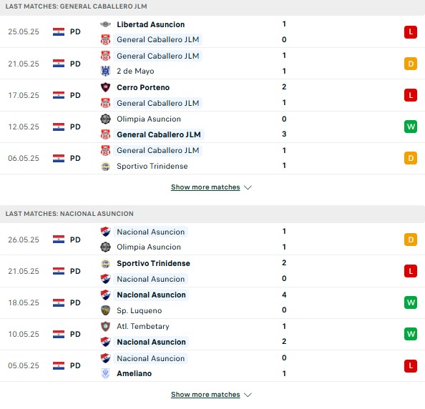This screenshot has height=409, width=425.
Task: Click the Cerro Porteno club crest
Action: point(105,87)
